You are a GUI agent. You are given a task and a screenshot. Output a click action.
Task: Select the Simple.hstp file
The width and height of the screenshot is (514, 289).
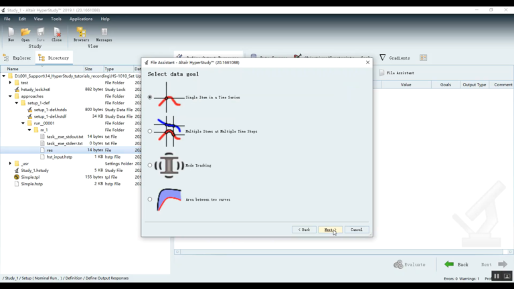[32, 184]
